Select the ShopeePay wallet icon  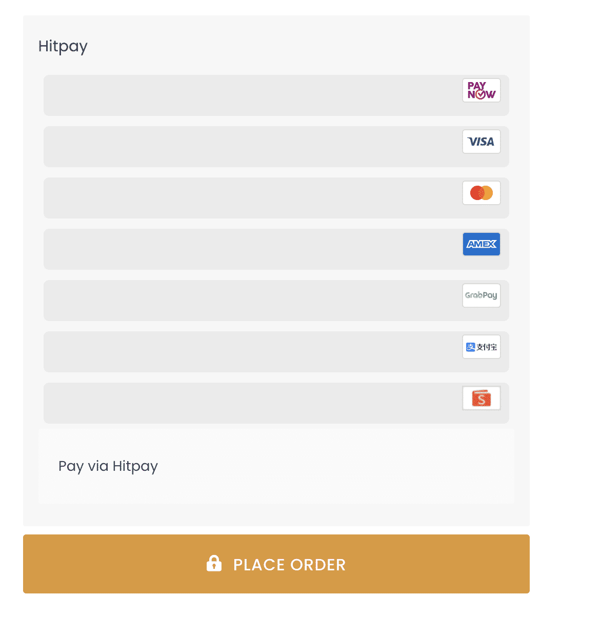click(x=481, y=398)
